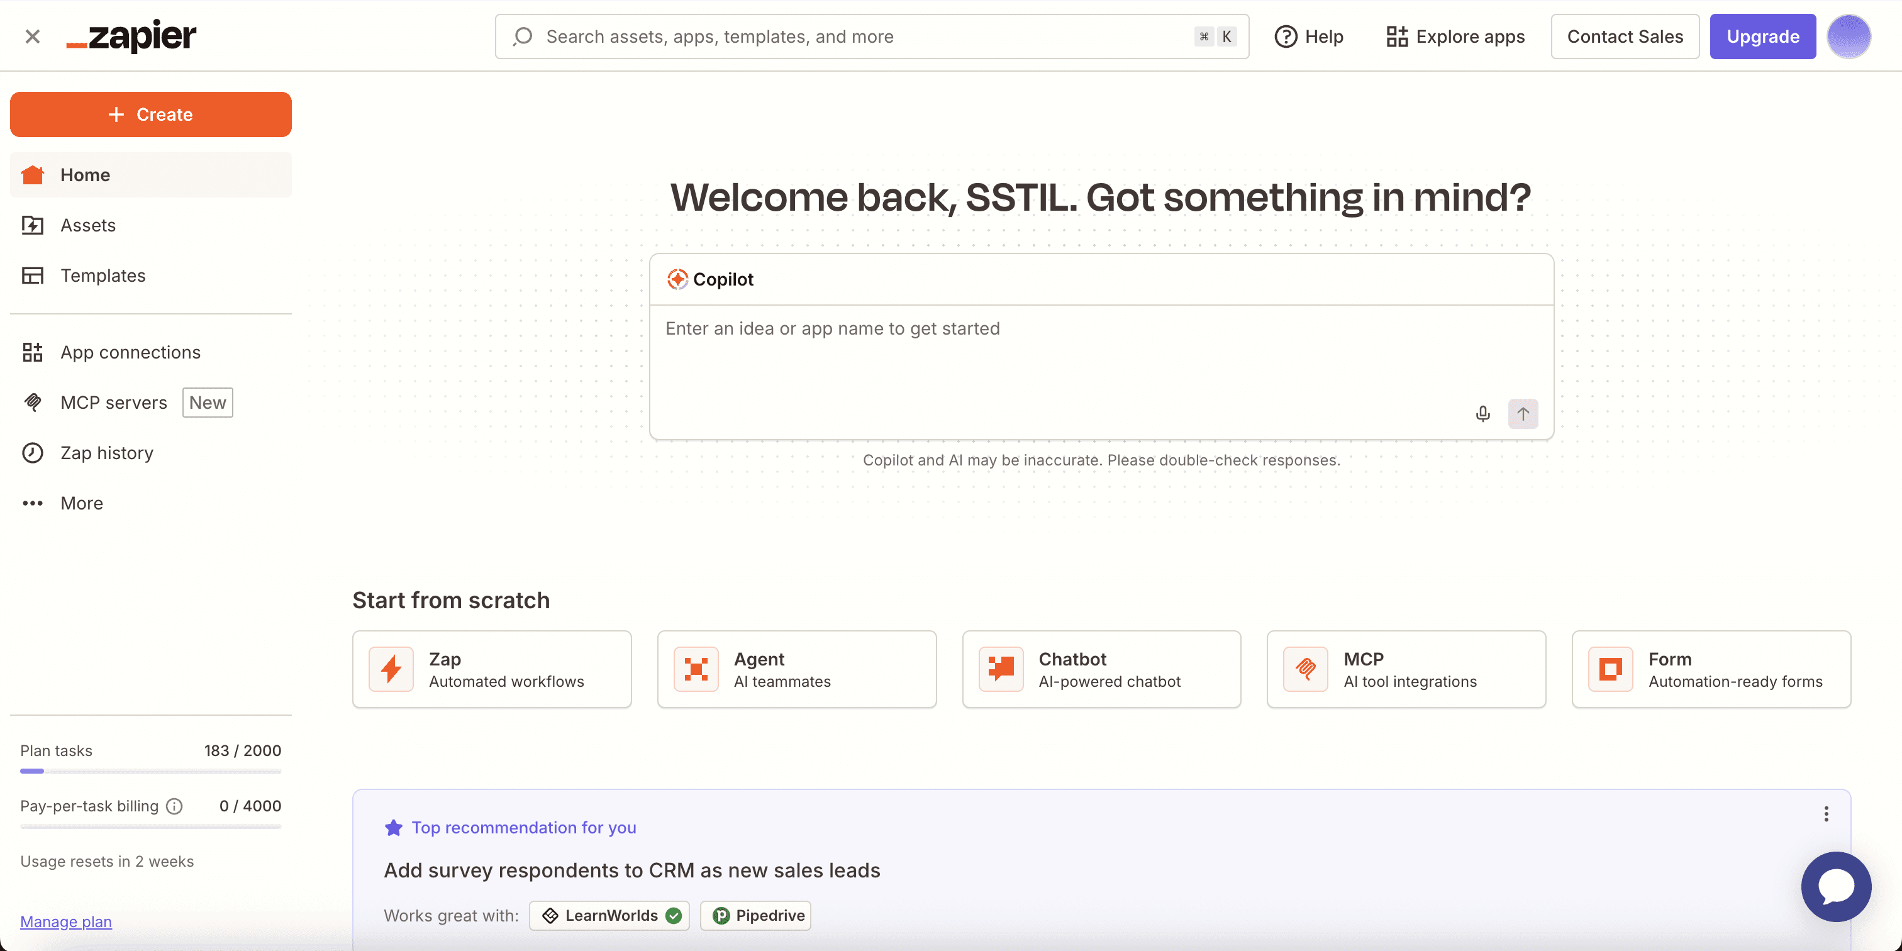Click the Top recommendation star icon
This screenshot has width=1902, height=951.
394,828
